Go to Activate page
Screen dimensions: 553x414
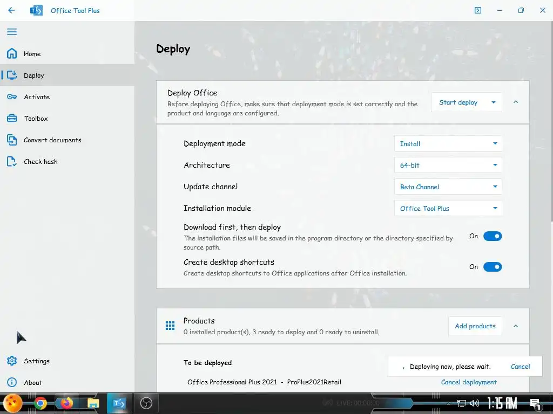coord(67,96)
